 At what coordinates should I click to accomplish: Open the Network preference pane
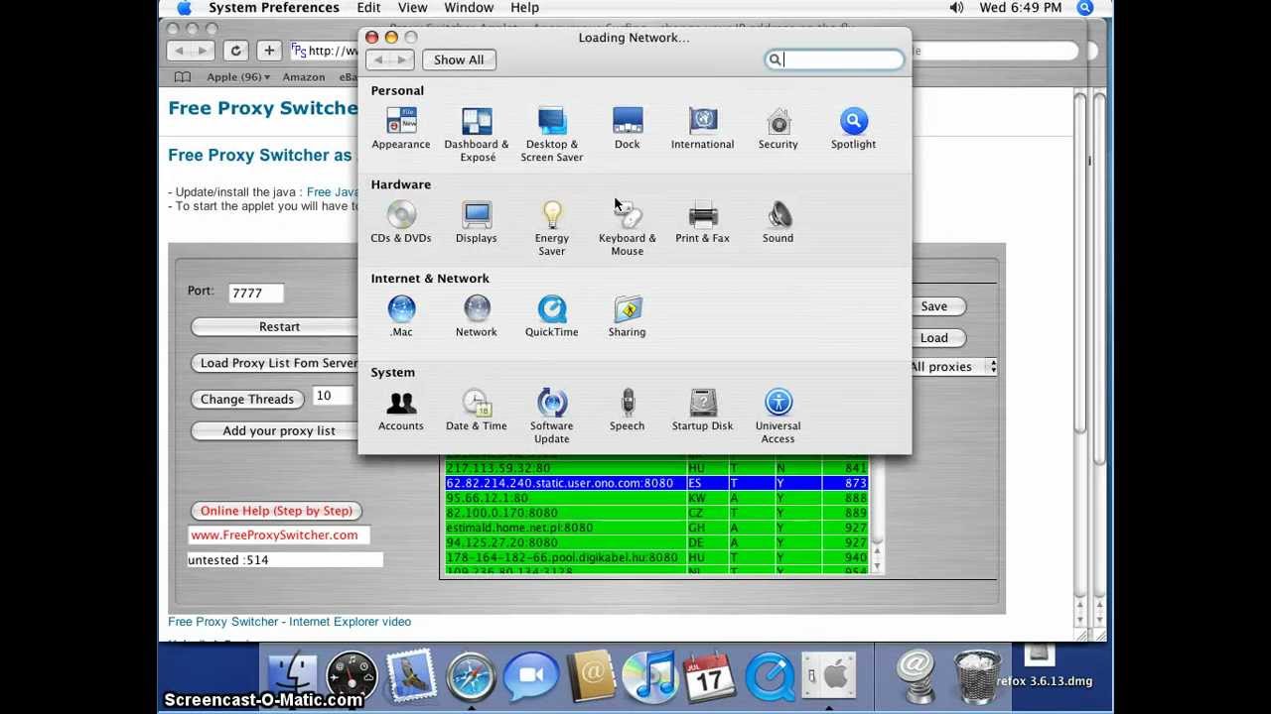point(476,316)
